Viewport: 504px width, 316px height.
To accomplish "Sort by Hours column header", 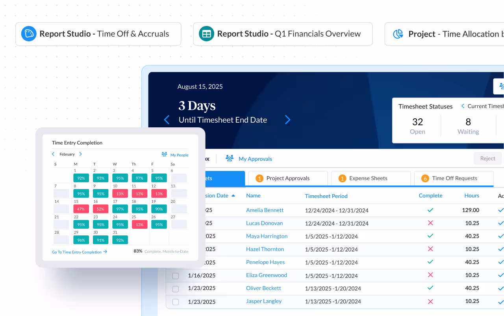I will point(472,195).
